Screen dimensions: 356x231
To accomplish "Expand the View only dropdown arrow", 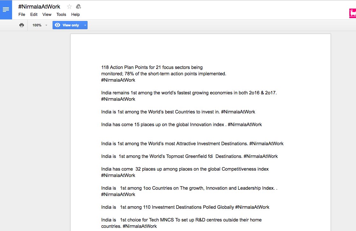I will pos(85,25).
